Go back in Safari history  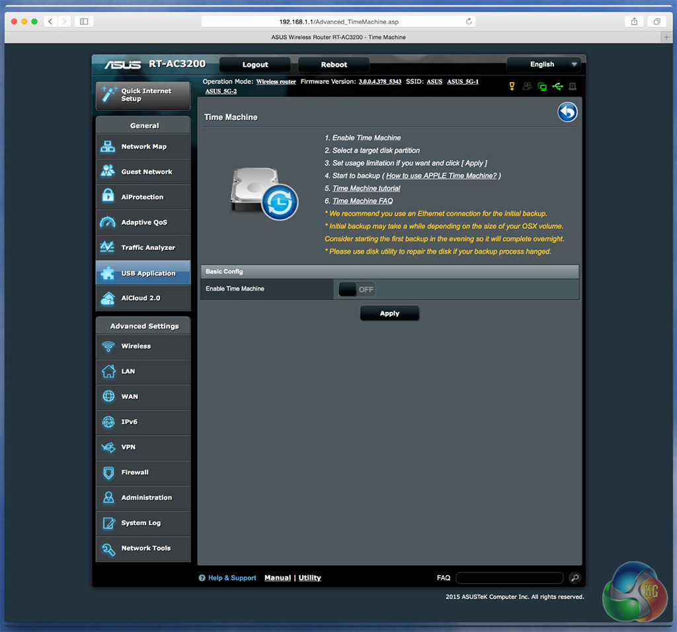point(50,22)
